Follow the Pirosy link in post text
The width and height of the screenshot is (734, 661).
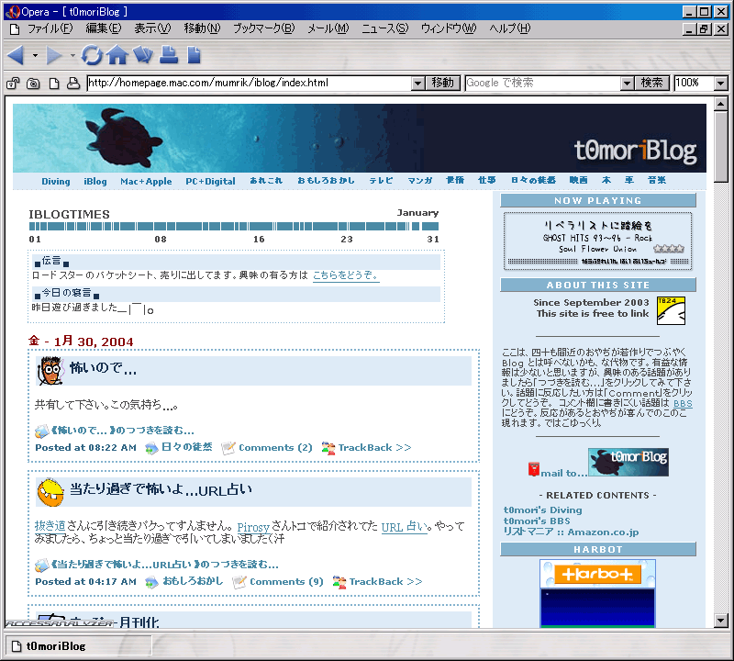[x=253, y=527]
